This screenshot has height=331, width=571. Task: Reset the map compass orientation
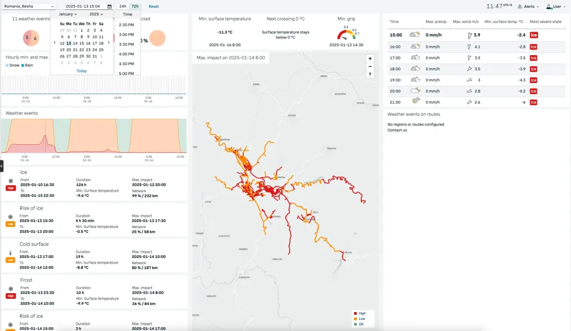[370, 74]
